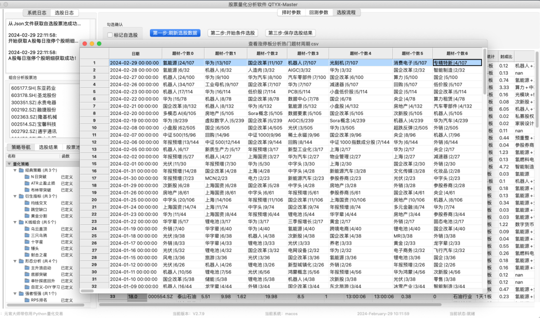
Task: Collapse the K线组合 group
Action: coord(15,223)
